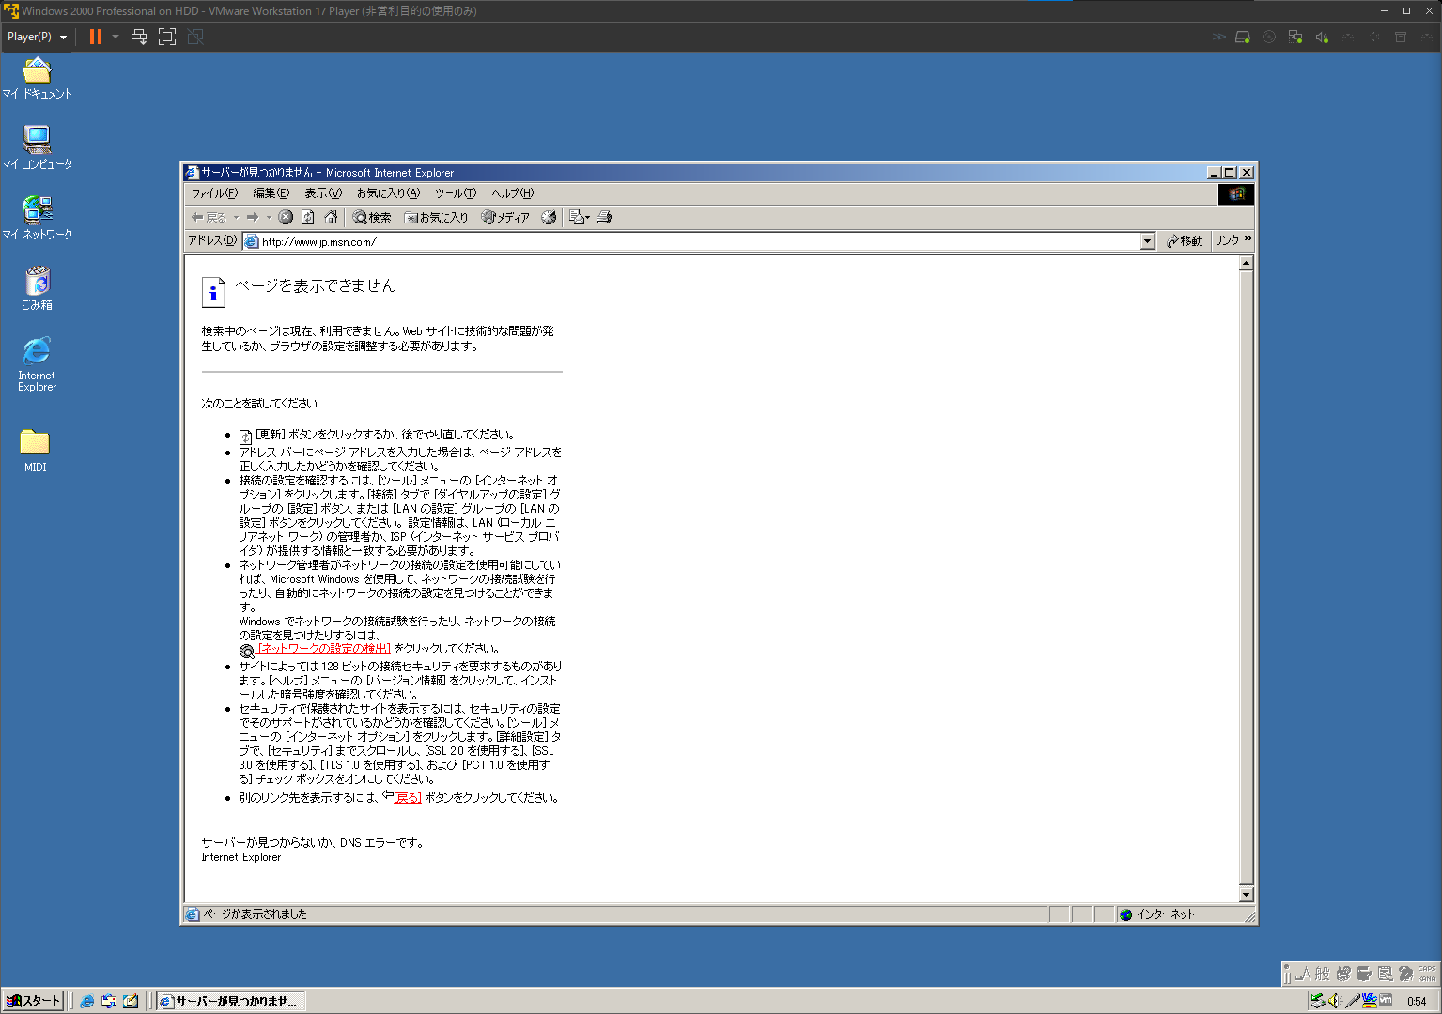Open the お気に入り favorites toolbar button
This screenshot has height=1014, width=1442.
pos(436,217)
